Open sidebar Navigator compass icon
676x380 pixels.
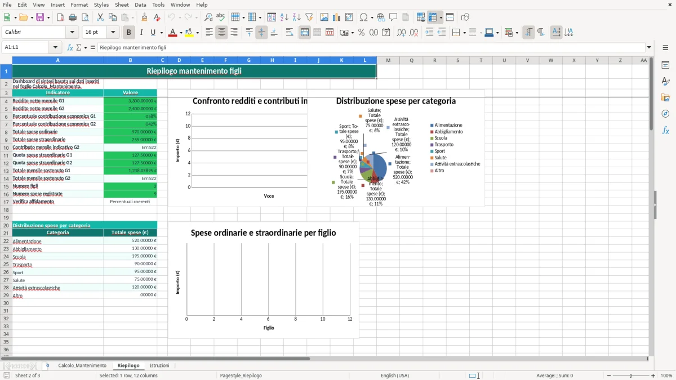pos(665,114)
